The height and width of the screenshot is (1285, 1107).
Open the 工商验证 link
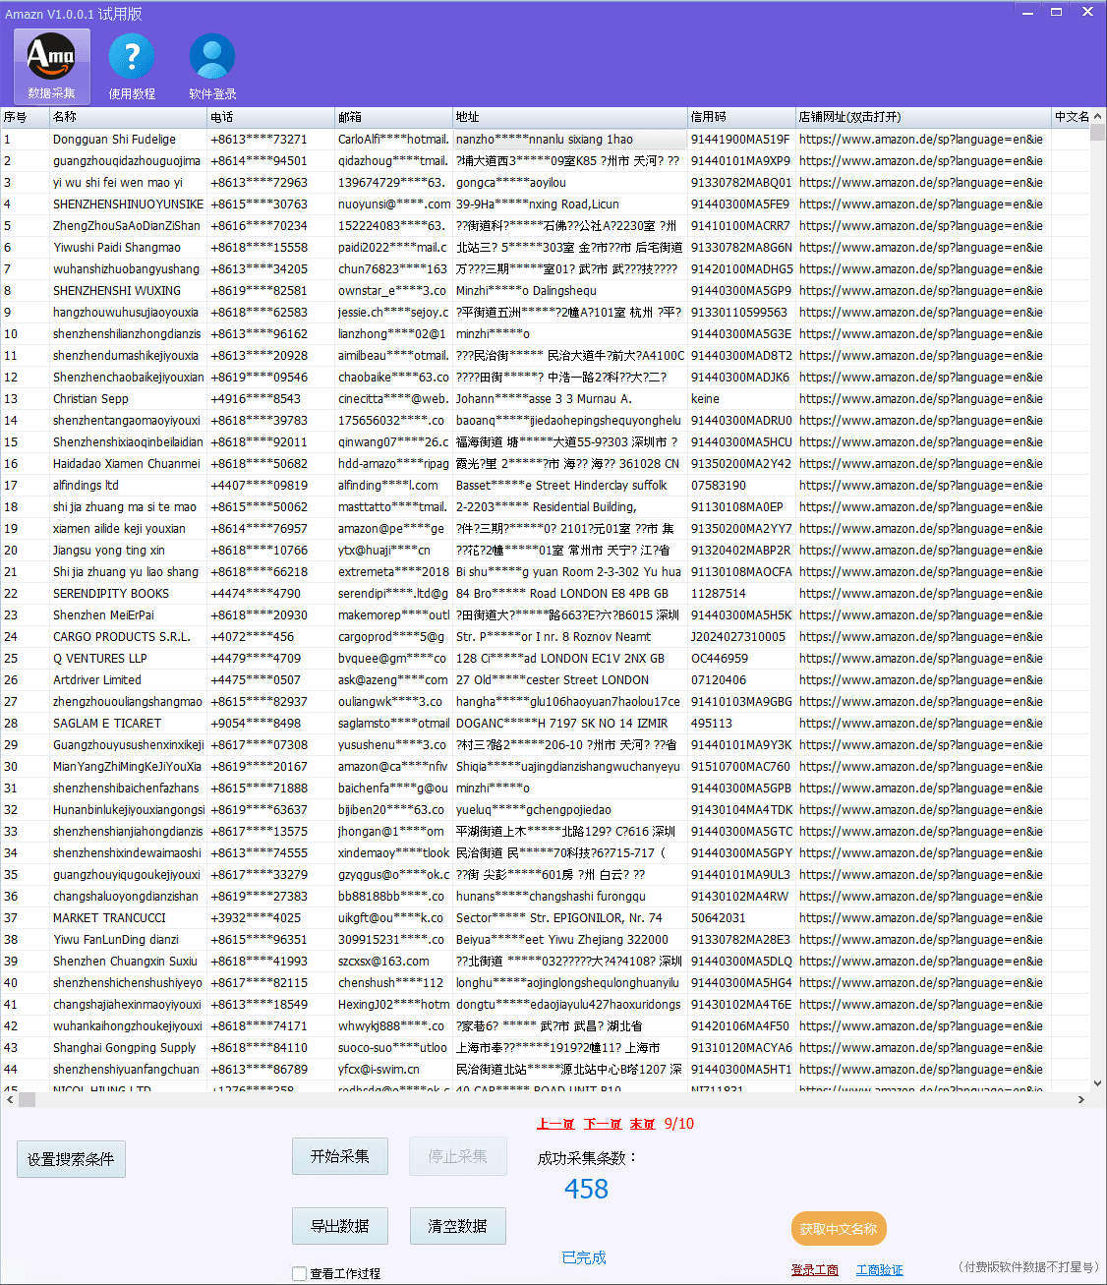(879, 1269)
